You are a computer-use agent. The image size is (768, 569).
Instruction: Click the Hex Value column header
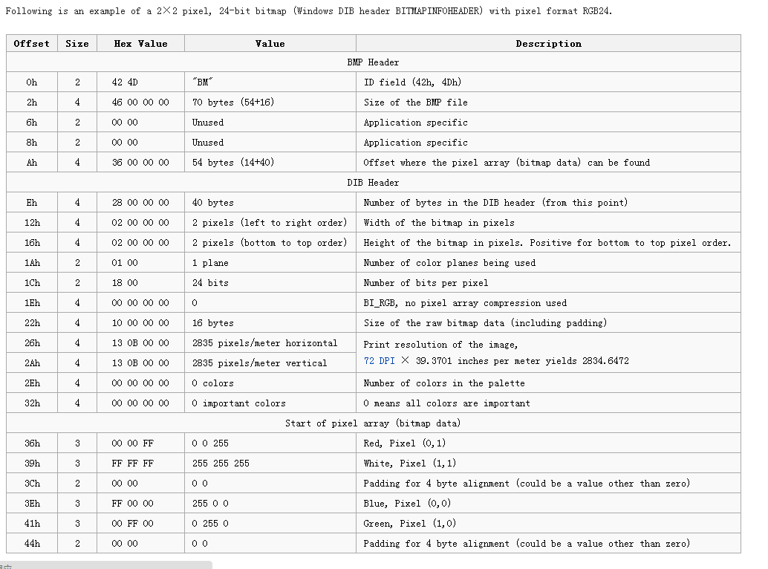pos(140,44)
